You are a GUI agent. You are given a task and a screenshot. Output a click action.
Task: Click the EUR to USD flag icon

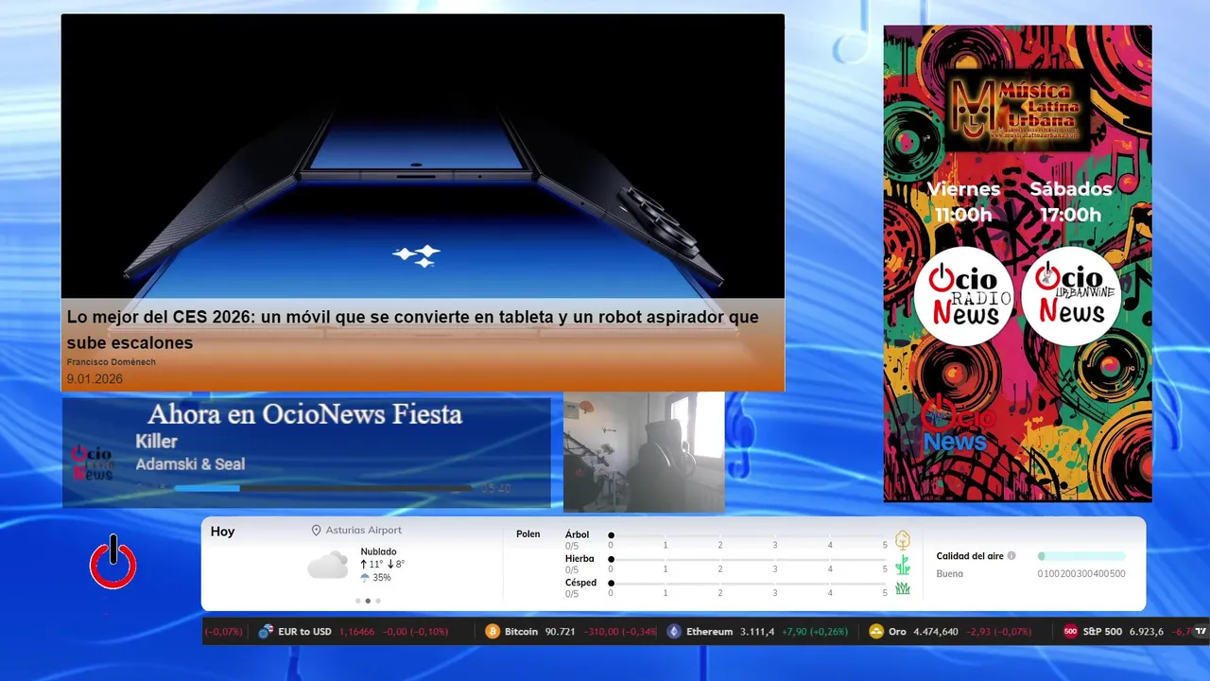pyautogui.click(x=266, y=632)
